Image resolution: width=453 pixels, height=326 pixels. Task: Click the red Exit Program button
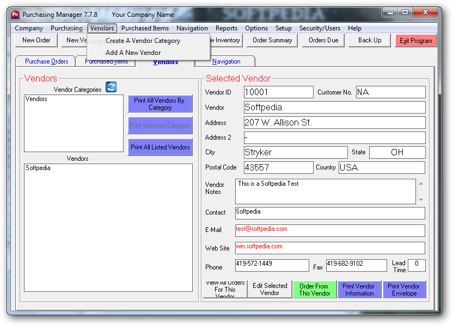click(416, 41)
